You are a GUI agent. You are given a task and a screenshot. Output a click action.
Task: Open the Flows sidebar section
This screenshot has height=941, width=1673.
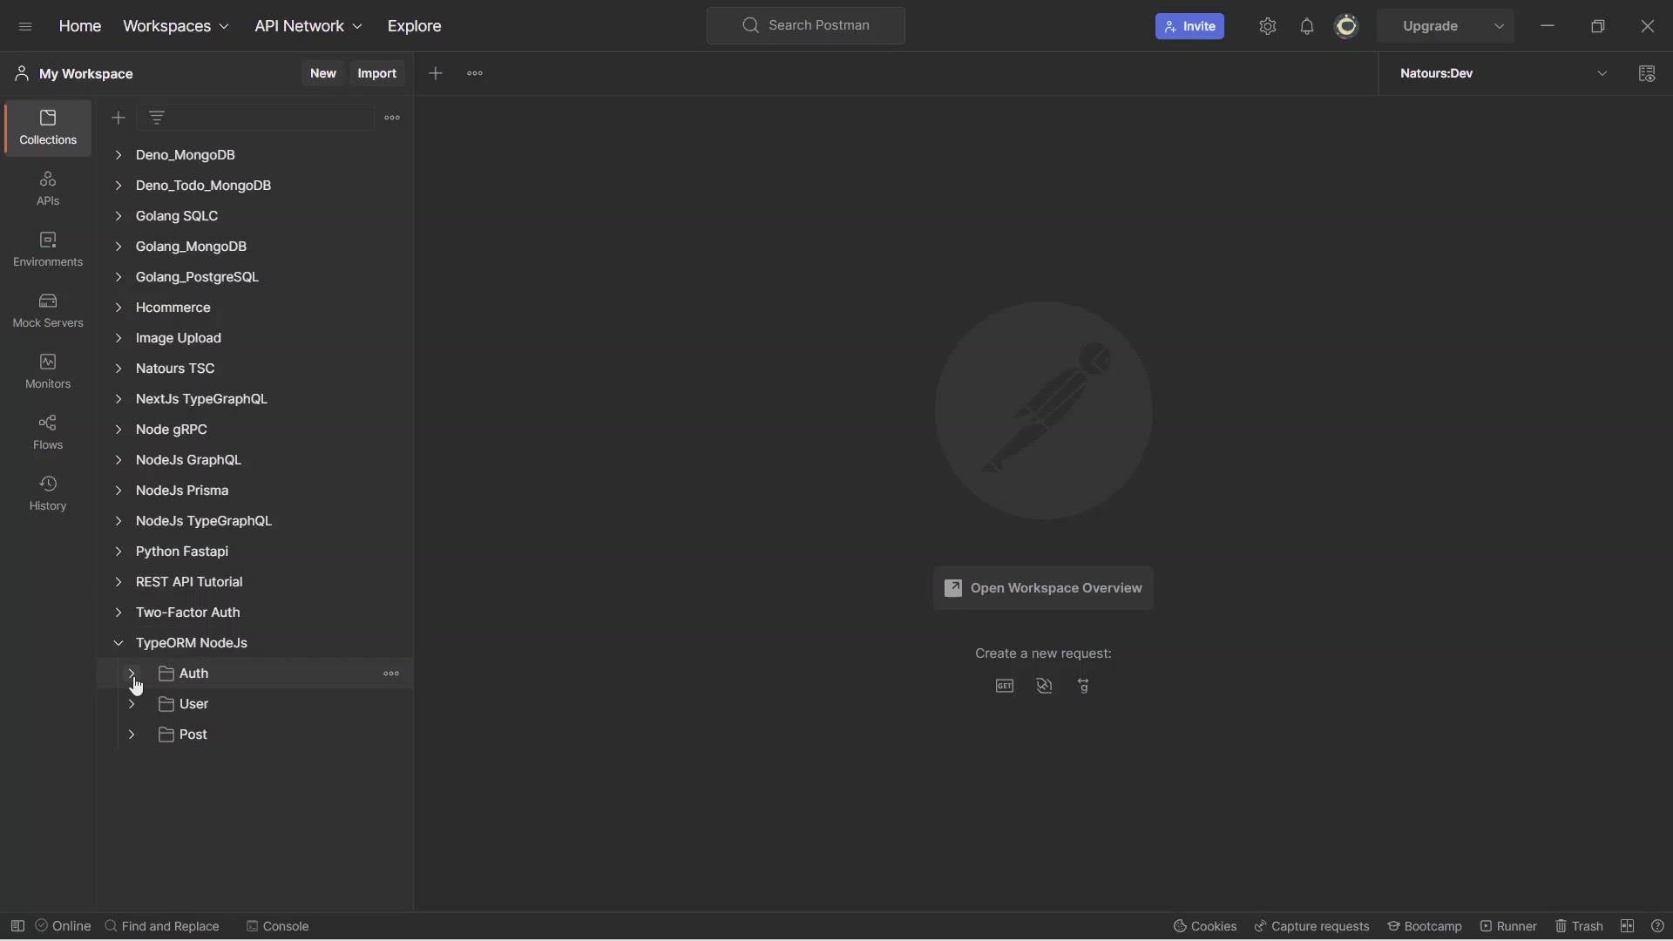coord(48,433)
